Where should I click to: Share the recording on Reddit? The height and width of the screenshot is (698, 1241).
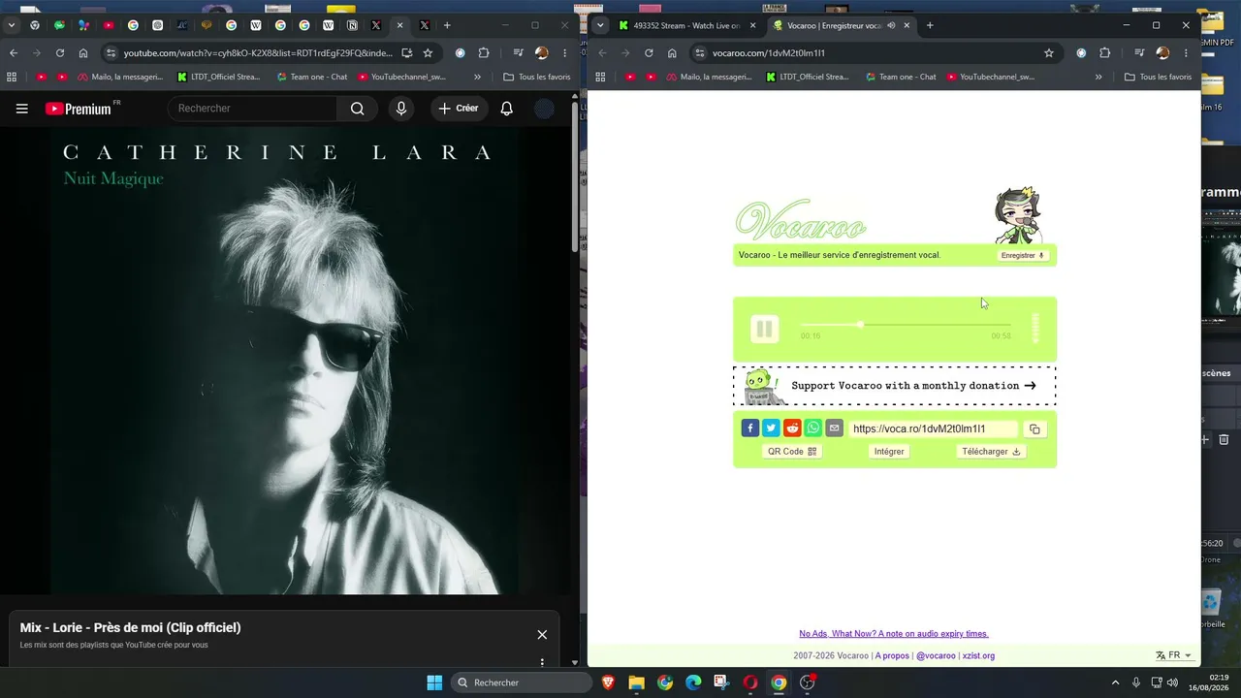point(792,428)
